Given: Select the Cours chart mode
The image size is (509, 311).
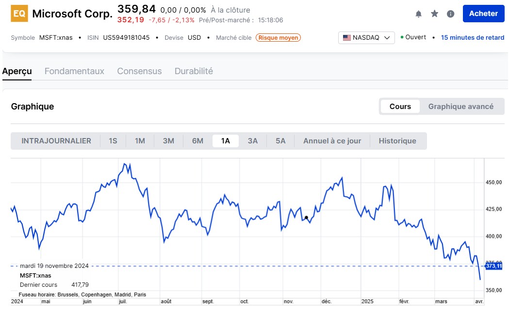Looking at the screenshot, I should pos(400,106).
